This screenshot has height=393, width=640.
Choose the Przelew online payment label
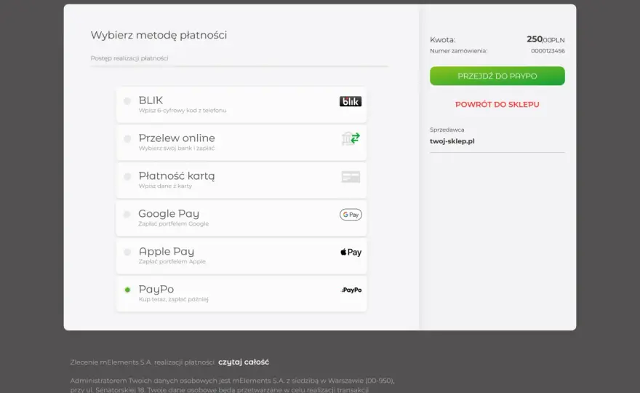(x=176, y=138)
